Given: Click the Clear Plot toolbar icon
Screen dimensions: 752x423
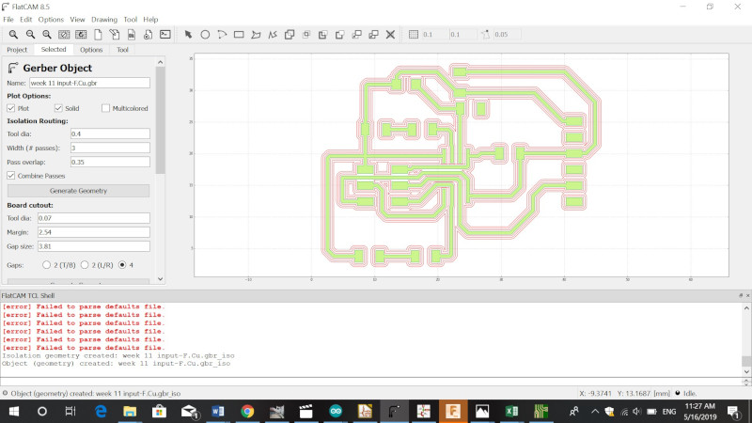Looking at the screenshot, I should pos(64,35).
